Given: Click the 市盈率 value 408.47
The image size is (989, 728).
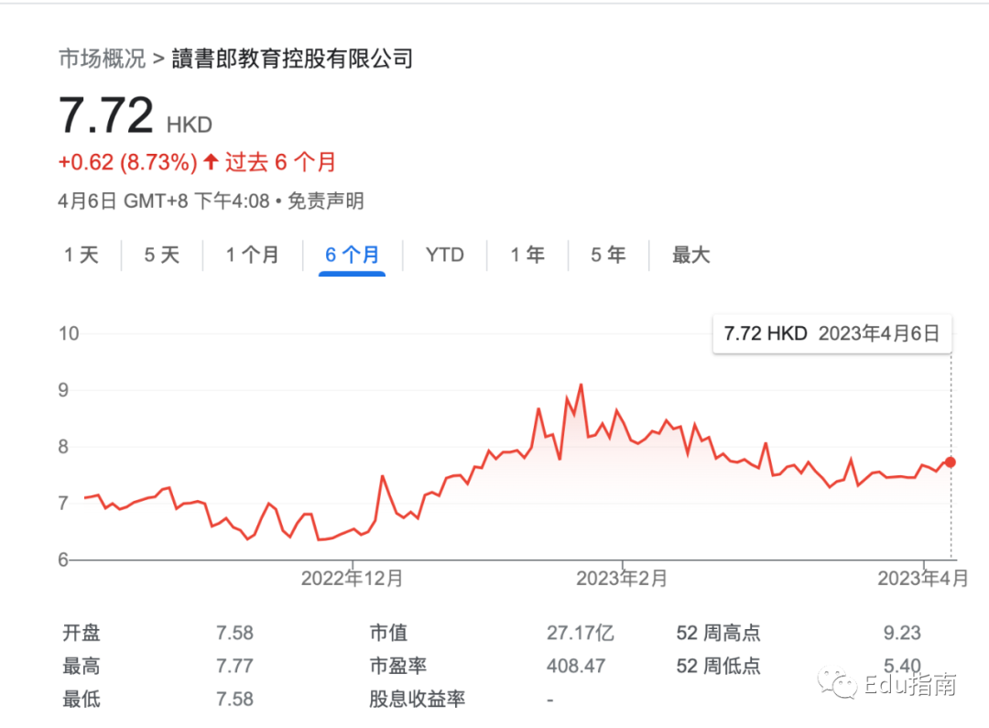Looking at the screenshot, I should [576, 666].
